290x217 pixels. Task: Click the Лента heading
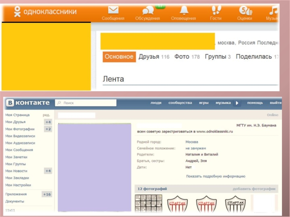coord(113,79)
